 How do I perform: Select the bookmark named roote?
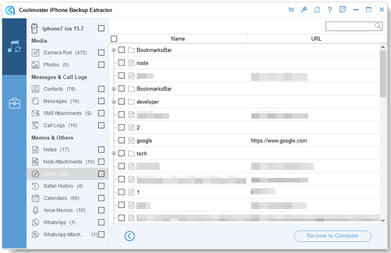(142, 63)
